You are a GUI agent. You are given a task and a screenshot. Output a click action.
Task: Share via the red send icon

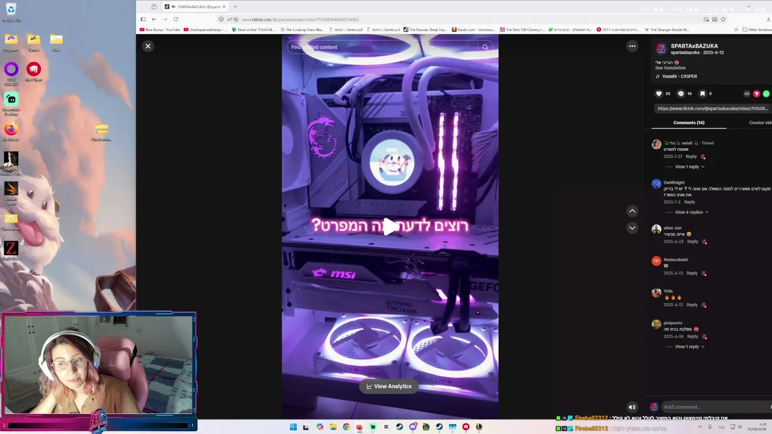[756, 93]
